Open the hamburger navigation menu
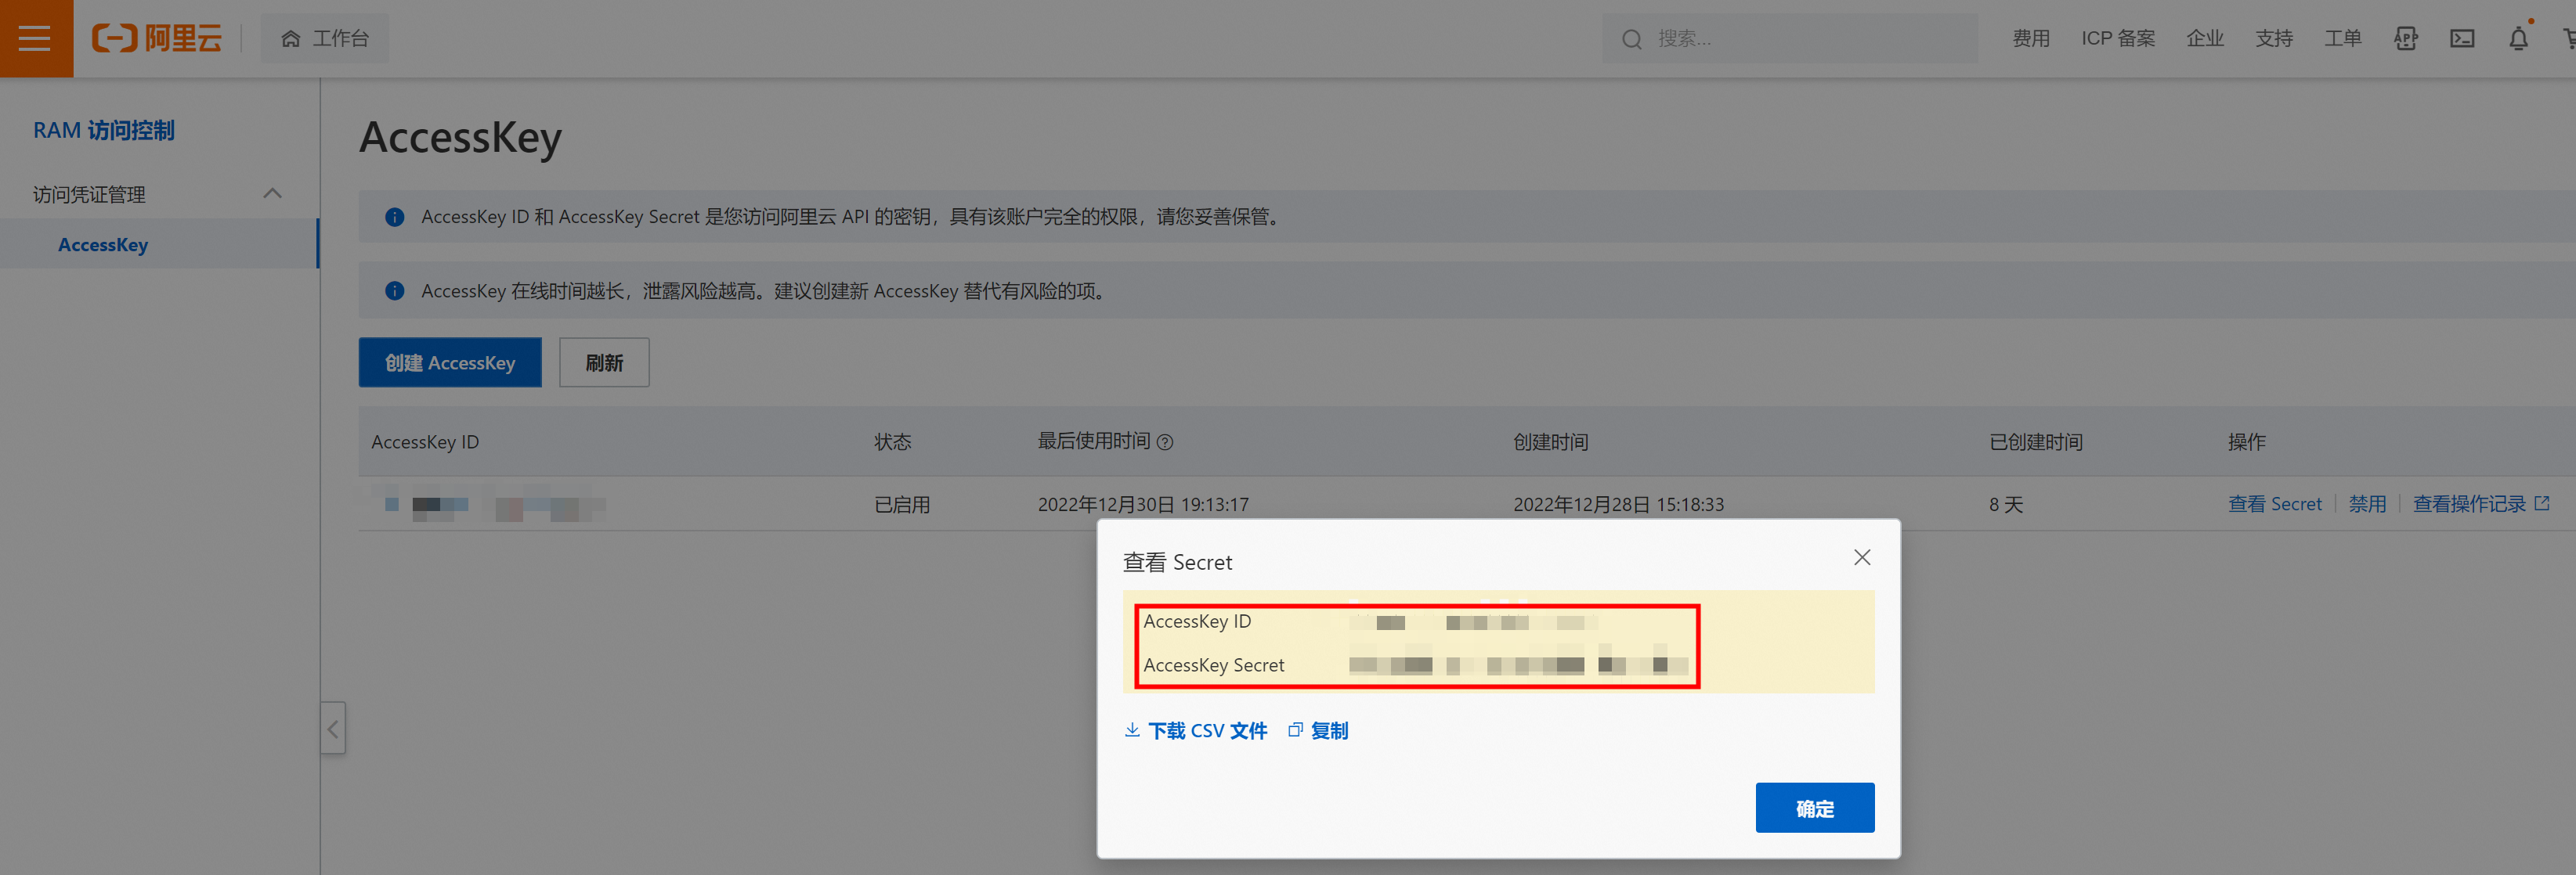The height and width of the screenshot is (875, 2576). (x=36, y=38)
